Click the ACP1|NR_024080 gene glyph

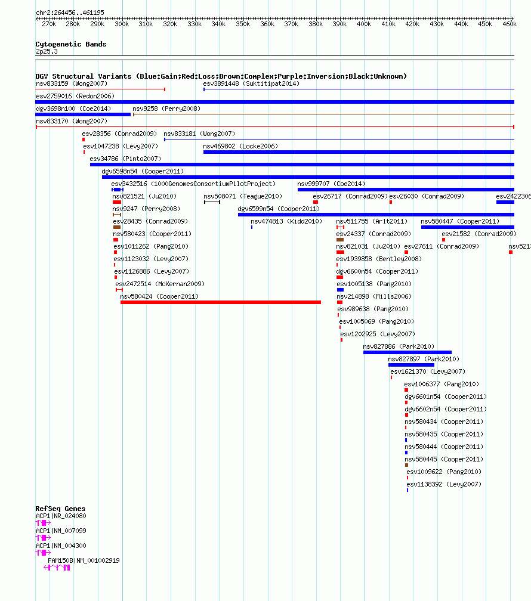(x=43, y=523)
